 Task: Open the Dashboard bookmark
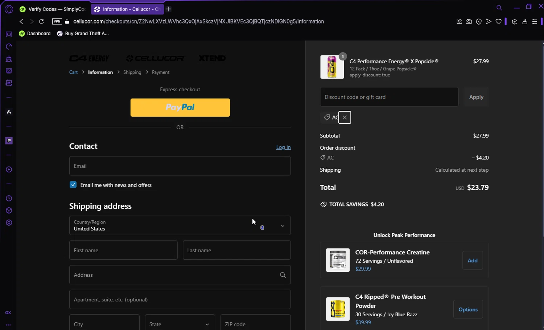[x=35, y=33]
